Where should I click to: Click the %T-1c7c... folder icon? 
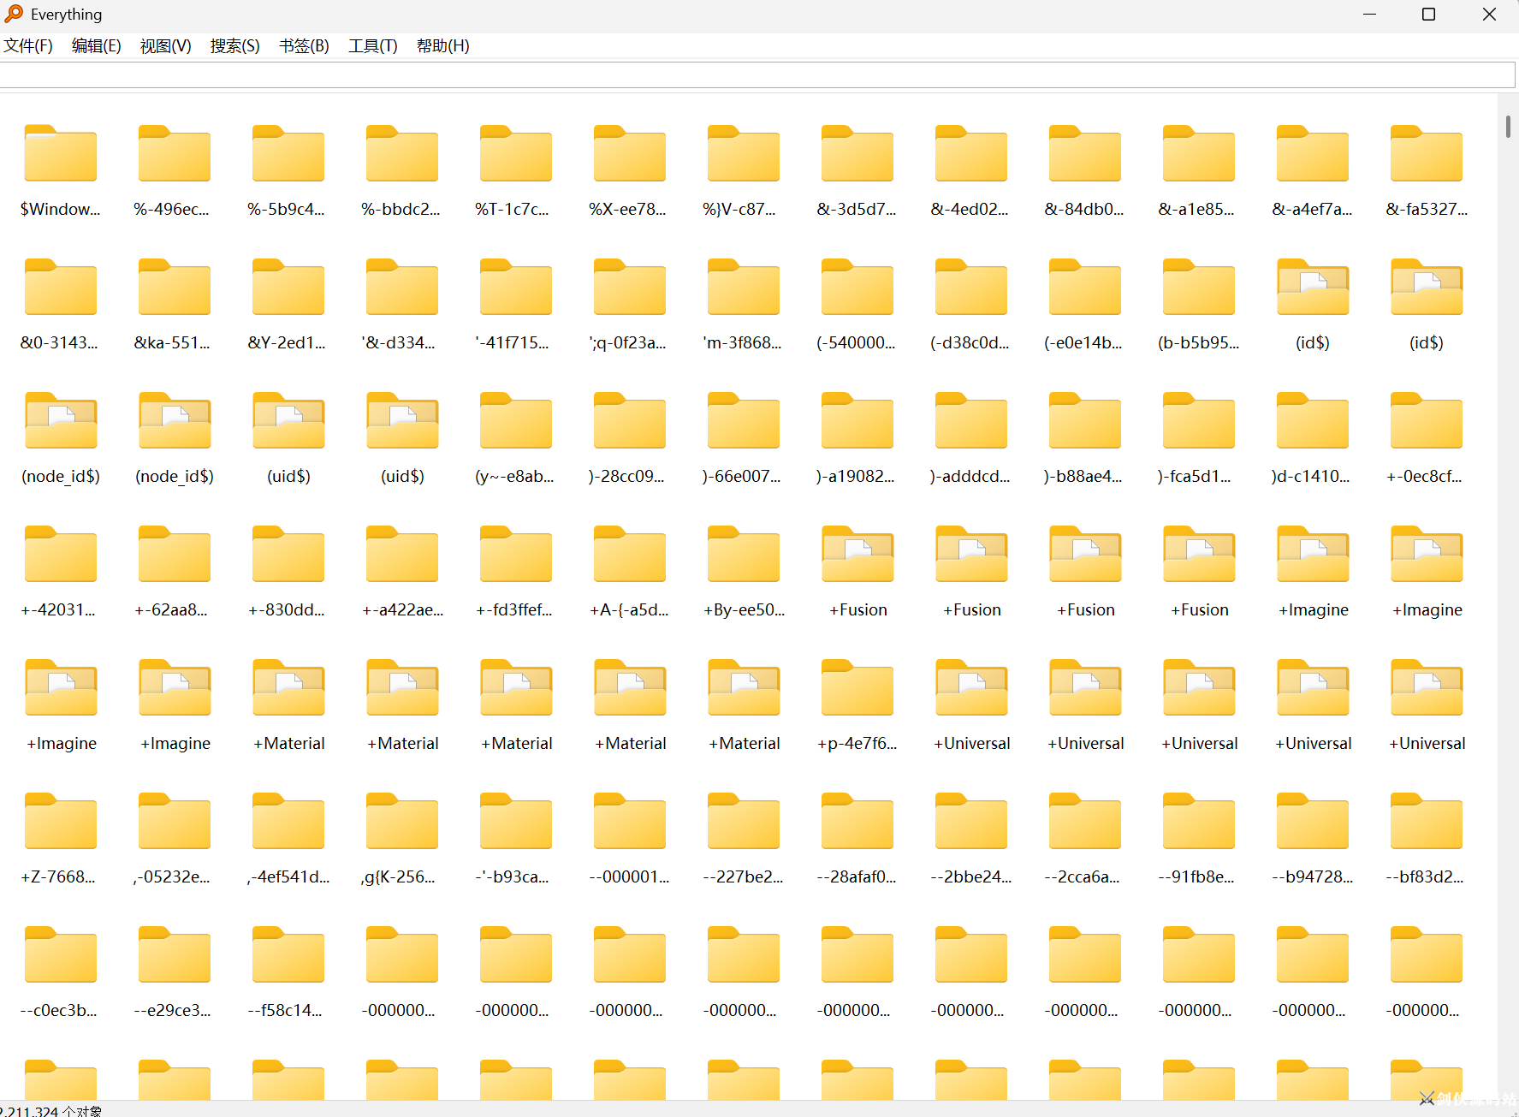516,154
